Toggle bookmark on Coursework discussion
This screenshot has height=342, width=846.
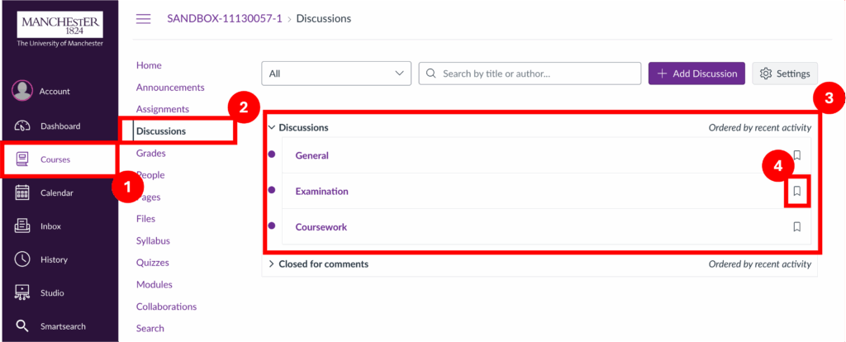796,226
